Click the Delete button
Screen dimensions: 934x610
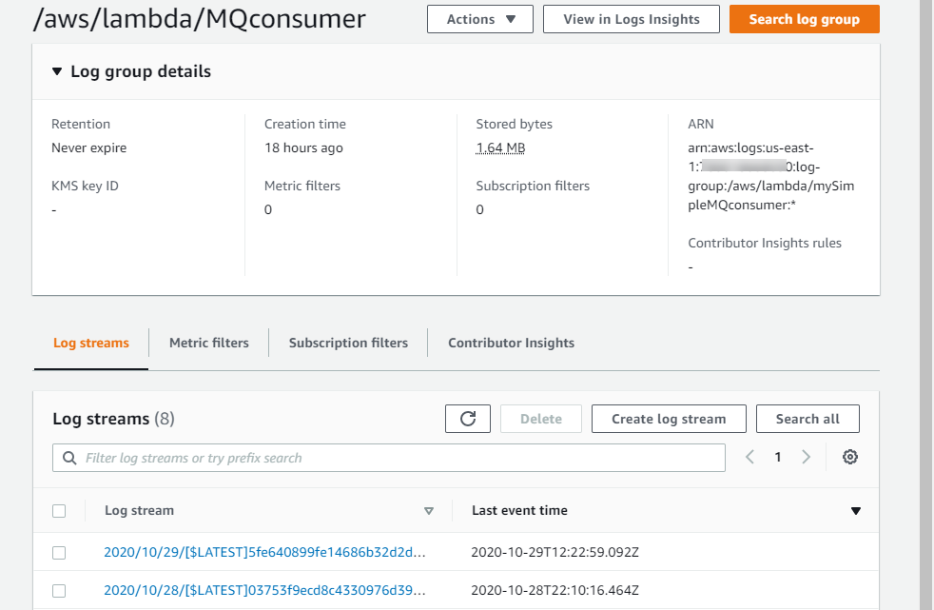click(x=541, y=419)
